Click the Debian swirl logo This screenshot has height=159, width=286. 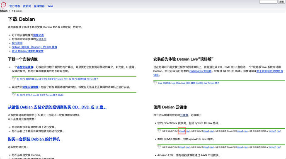tap(3, 5)
